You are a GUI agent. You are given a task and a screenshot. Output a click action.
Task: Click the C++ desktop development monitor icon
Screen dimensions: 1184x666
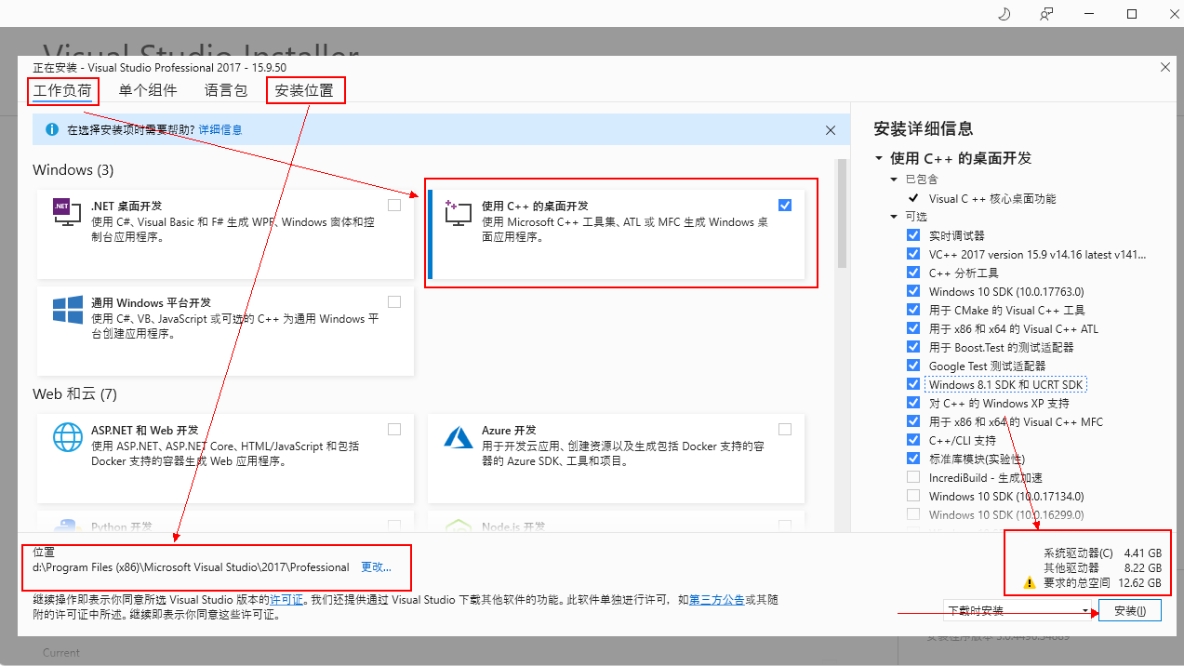coord(459,213)
